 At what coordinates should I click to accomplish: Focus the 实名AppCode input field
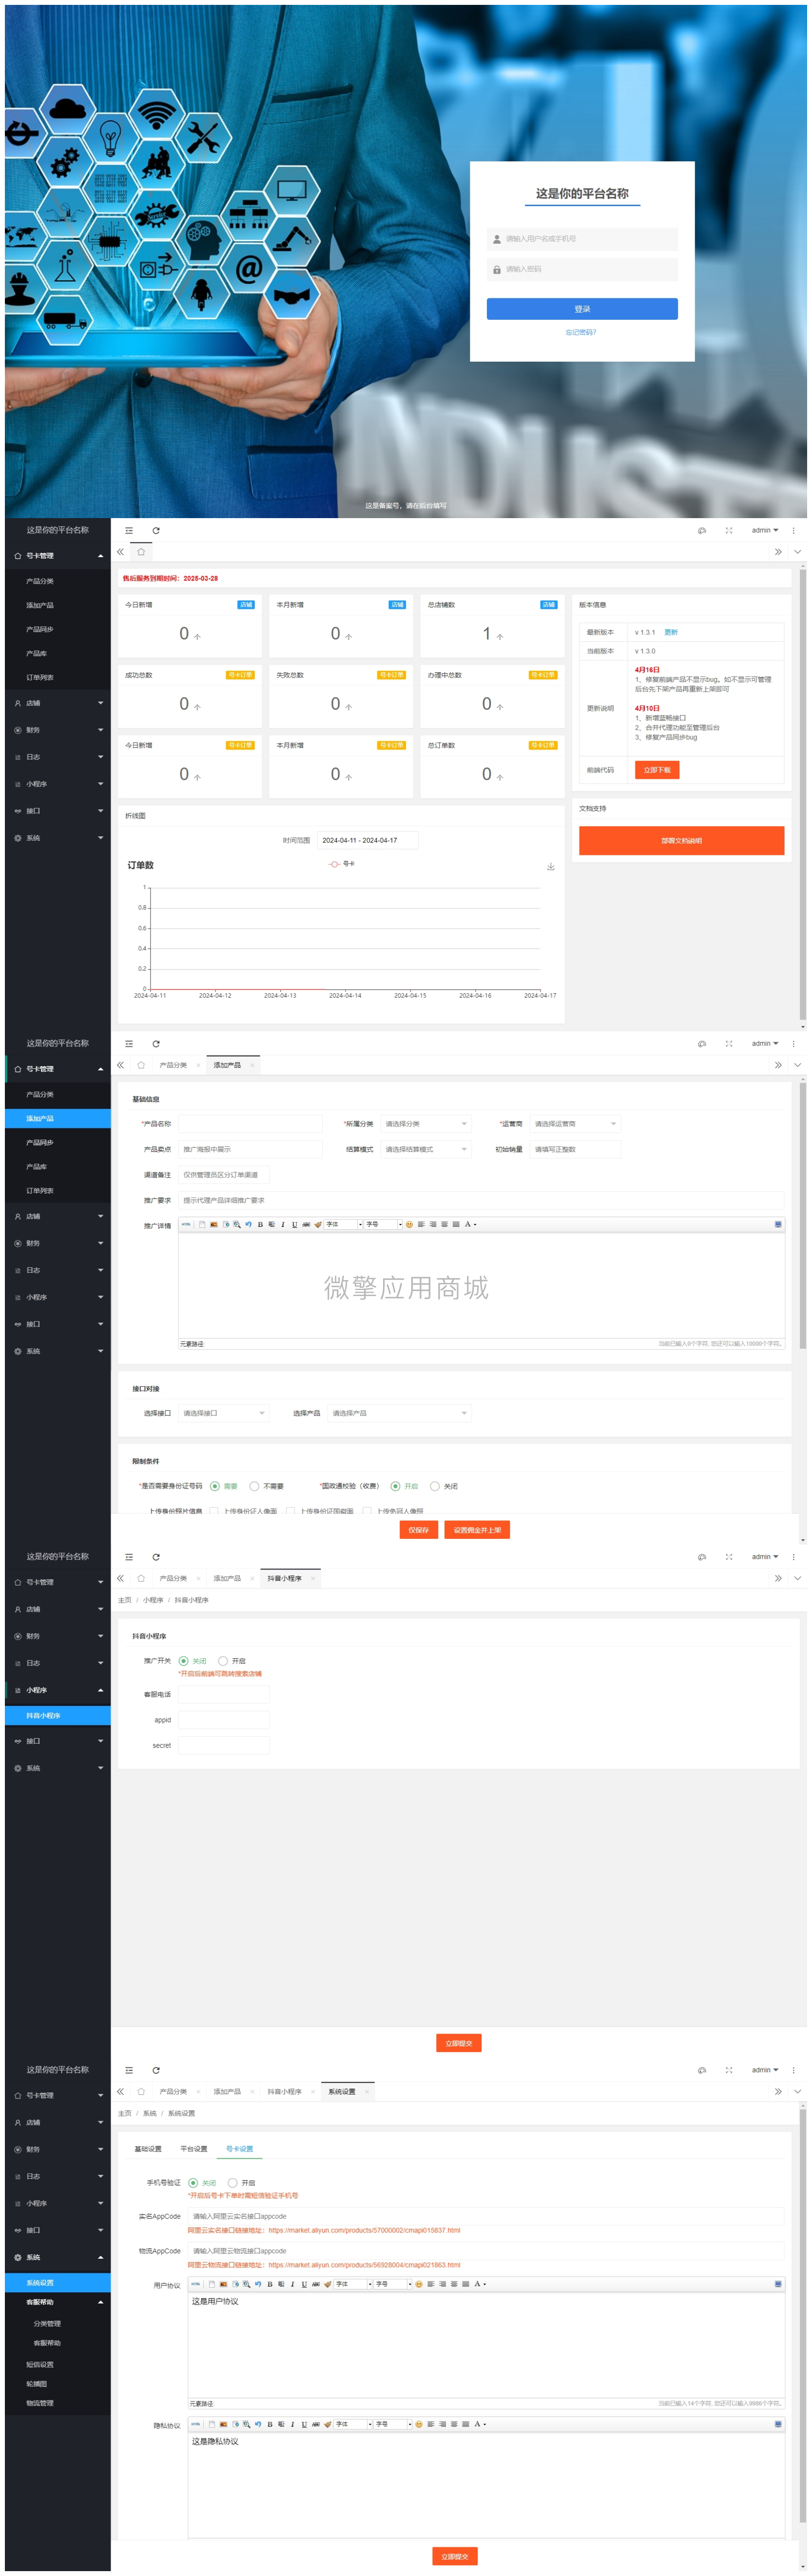point(486,2217)
